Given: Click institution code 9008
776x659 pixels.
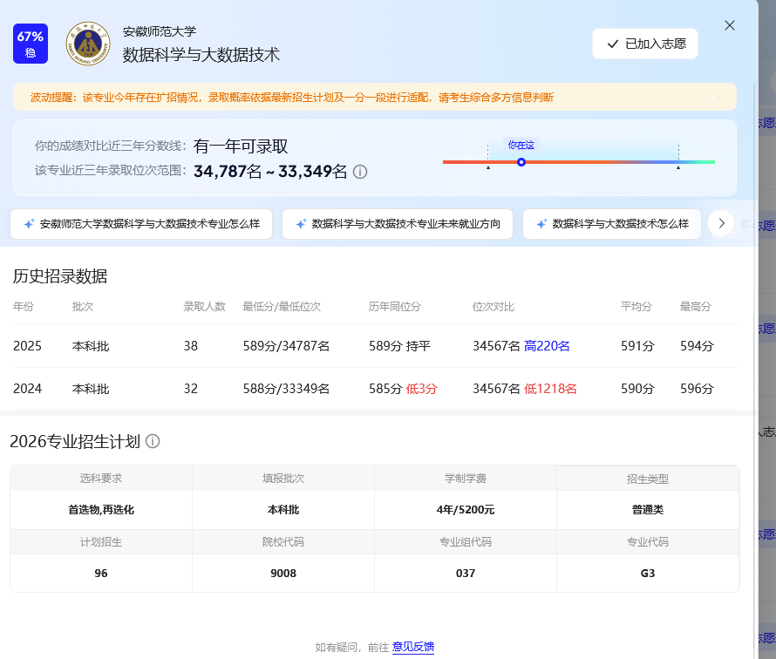Looking at the screenshot, I should 283,573.
